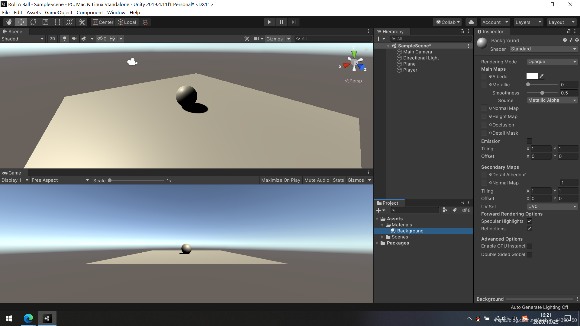Viewport: 580px width, 326px height.
Task: Click the Play button
Action: [269, 22]
